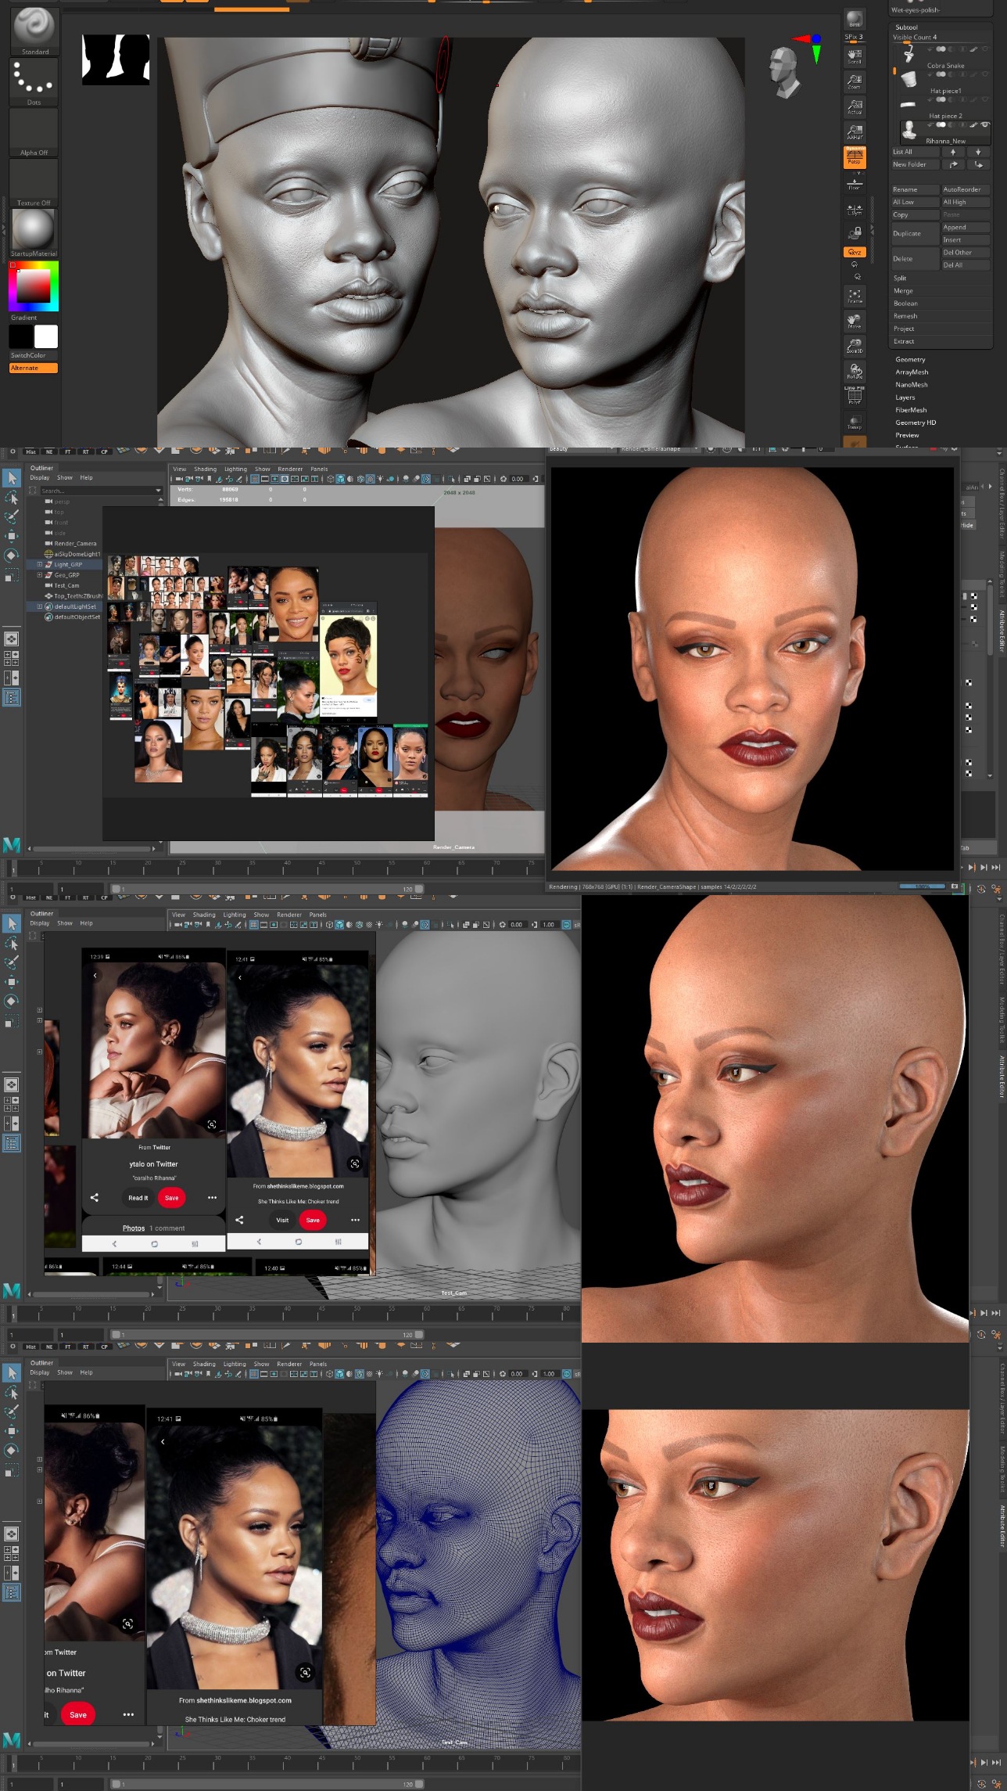
Task: Open the Extract submenu
Action: click(904, 340)
